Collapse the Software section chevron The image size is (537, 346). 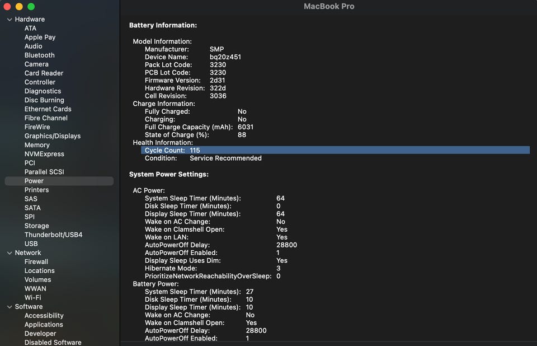coord(10,307)
